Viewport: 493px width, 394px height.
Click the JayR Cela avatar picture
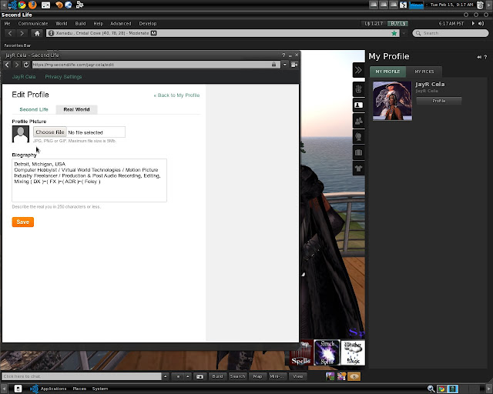pyautogui.click(x=392, y=101)
